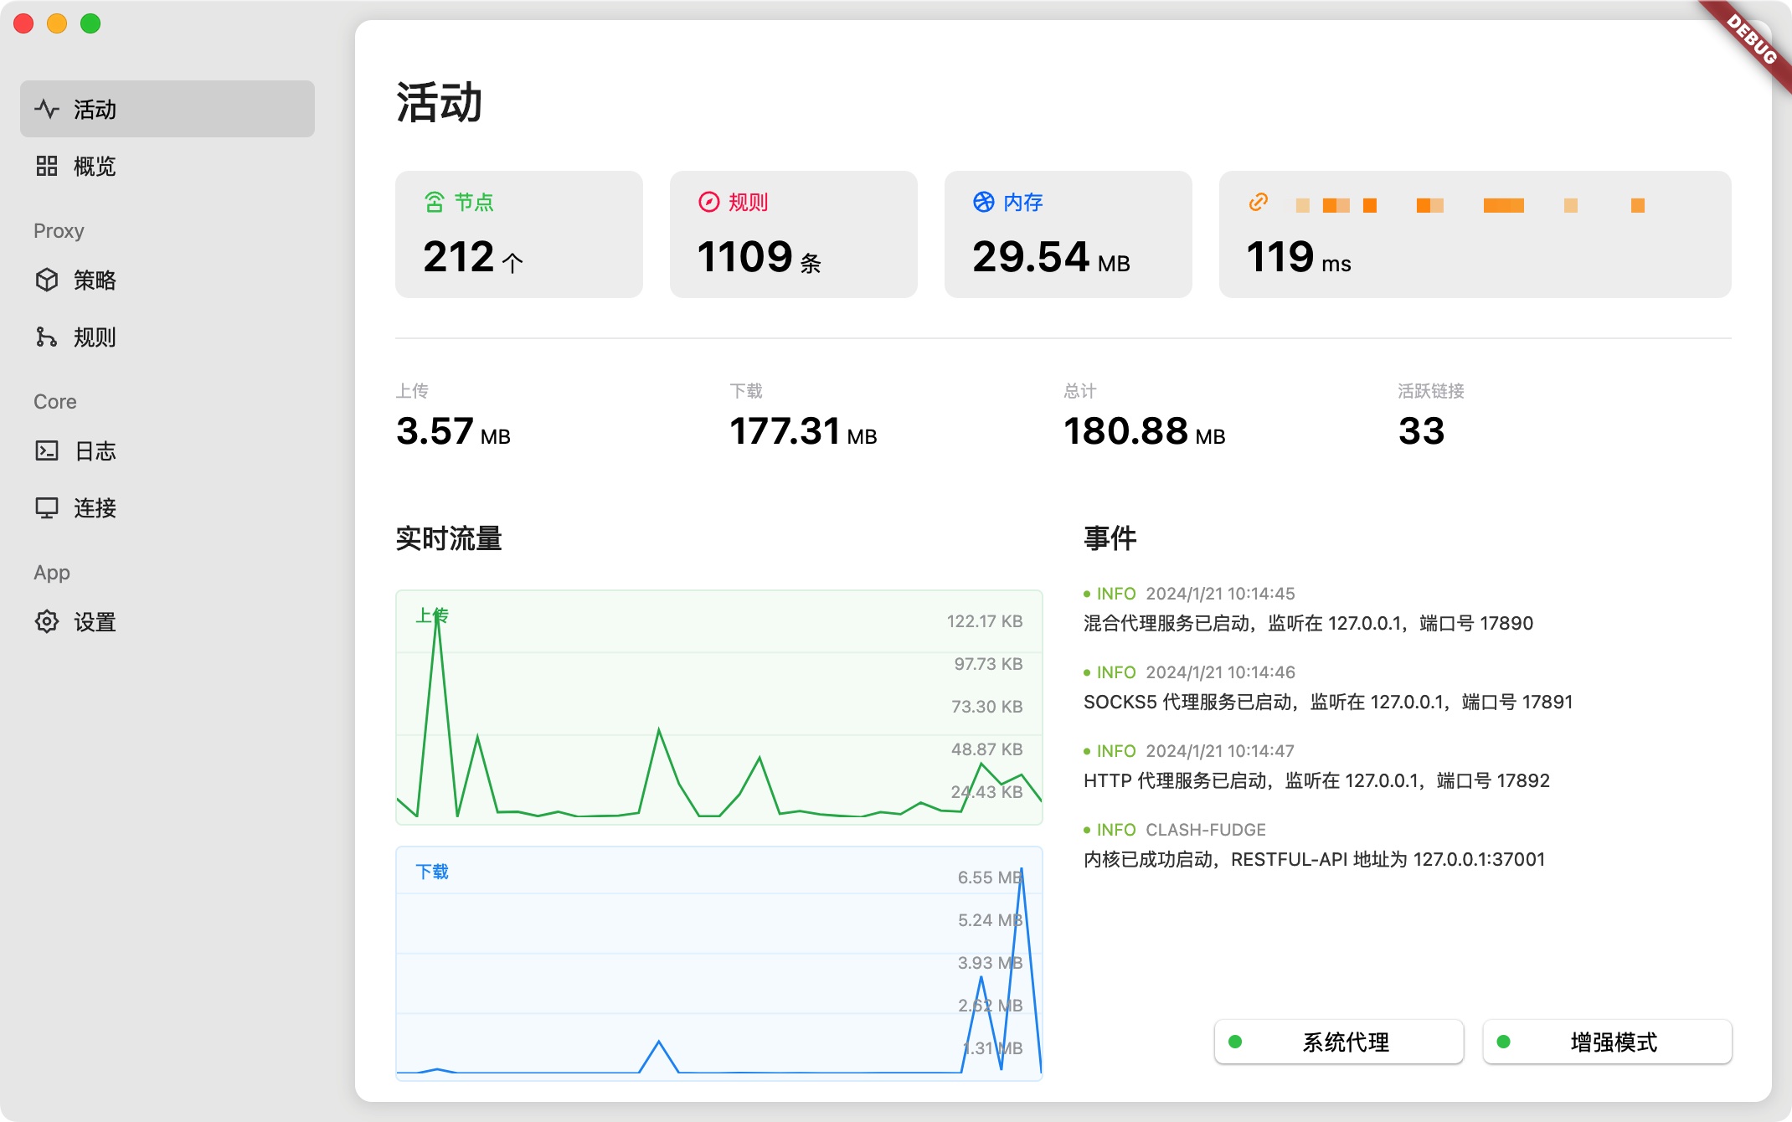Click the cube icon beside 策略
Screen dimensions: 1792x1122
point(47,280)
